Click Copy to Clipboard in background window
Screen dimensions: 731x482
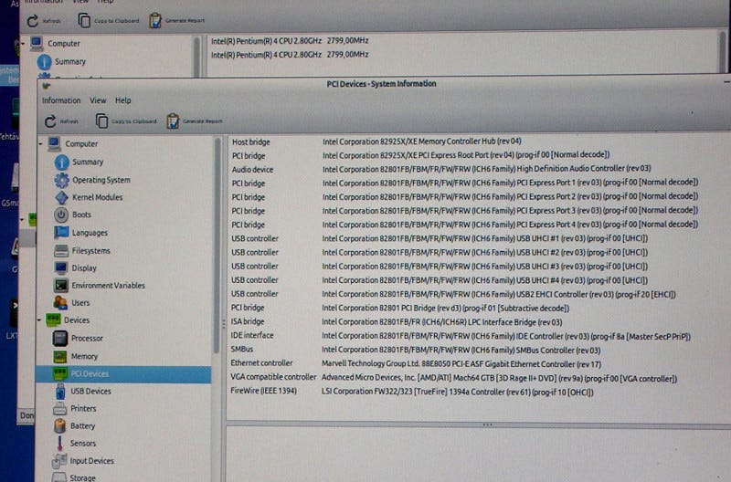click(108, 20)
